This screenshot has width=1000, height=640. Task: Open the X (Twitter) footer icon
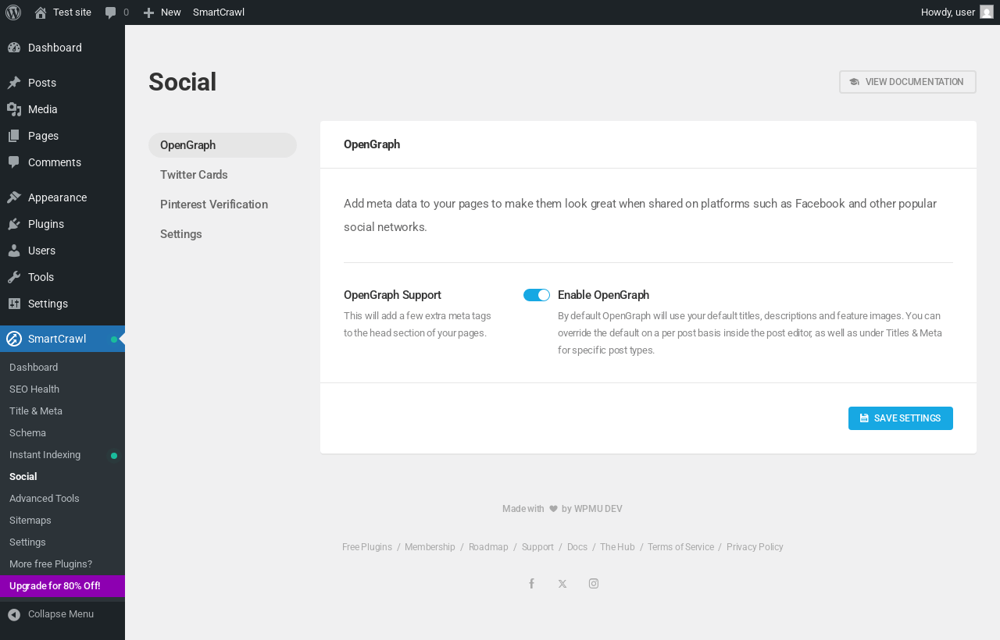click(x=562, y=584)
